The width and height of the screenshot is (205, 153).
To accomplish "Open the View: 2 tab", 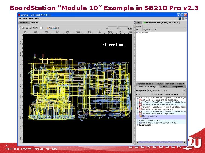I will [159, 84].
